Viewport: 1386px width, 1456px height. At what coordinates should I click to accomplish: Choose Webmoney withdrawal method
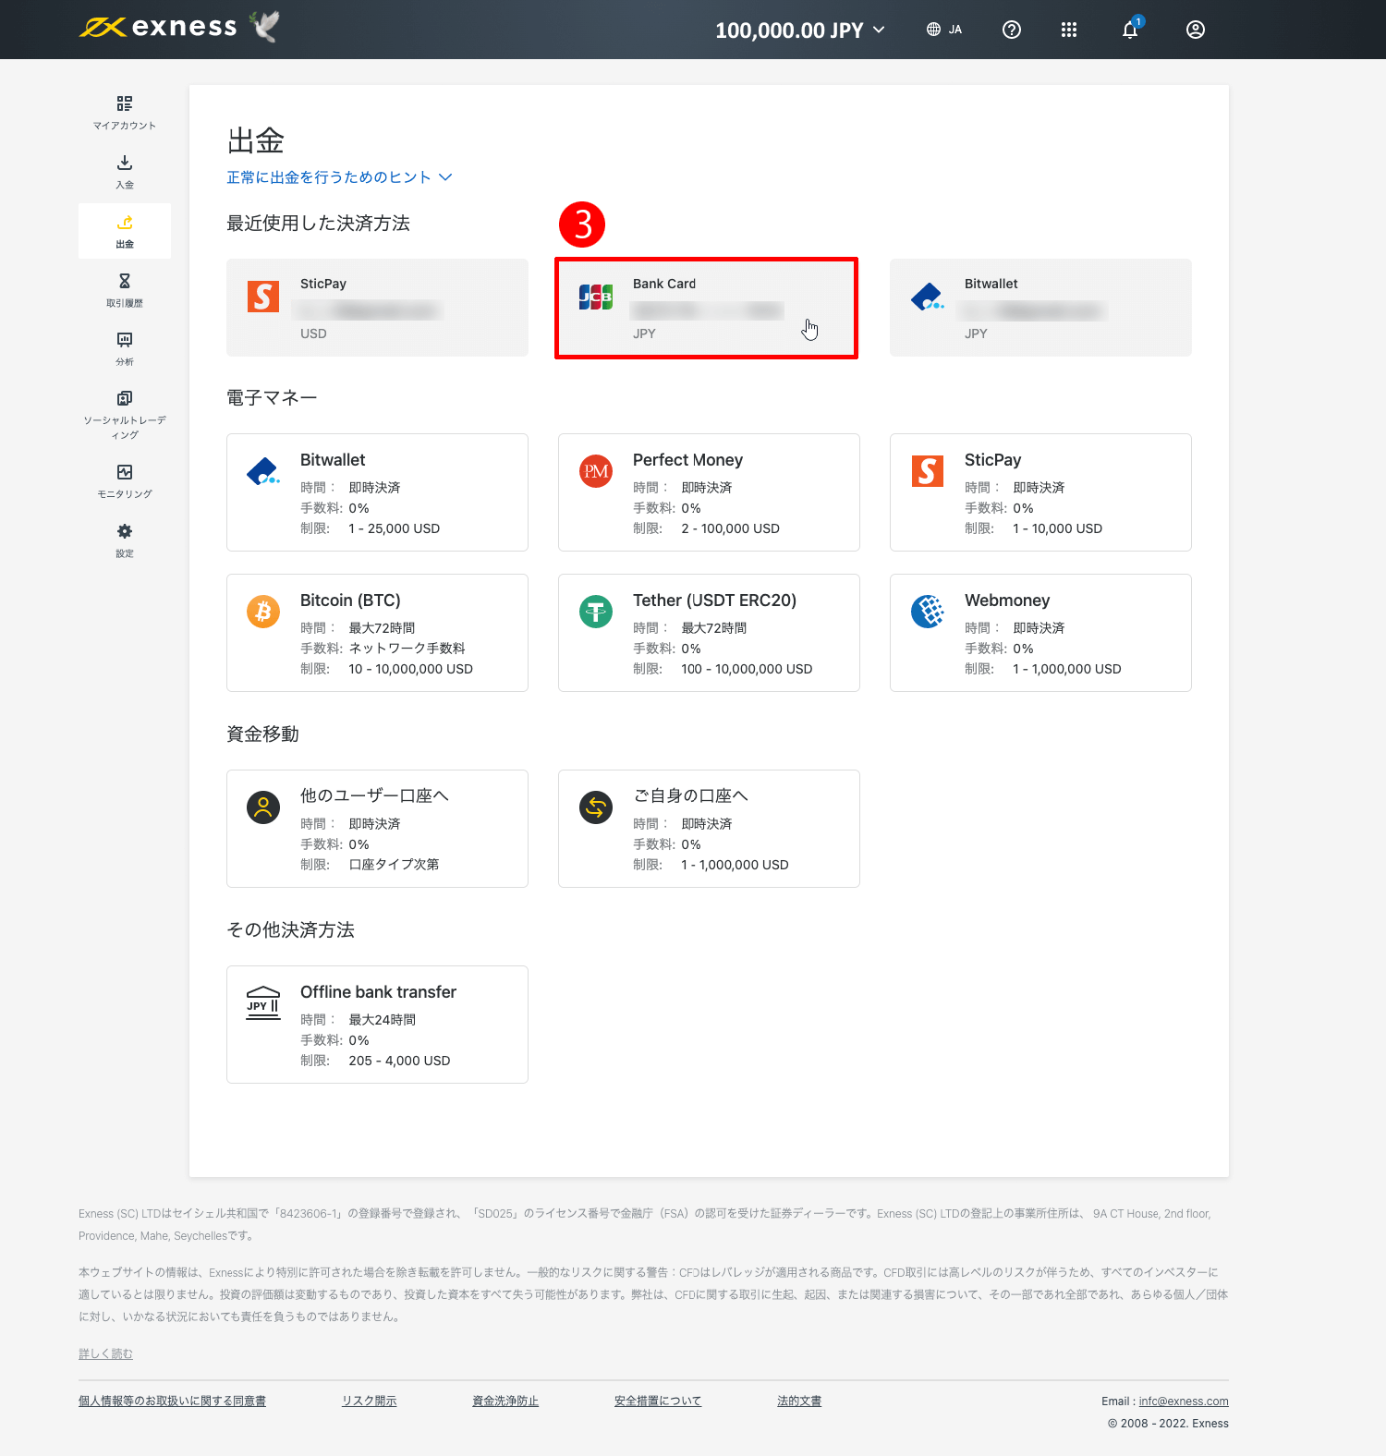(1040, 633)
